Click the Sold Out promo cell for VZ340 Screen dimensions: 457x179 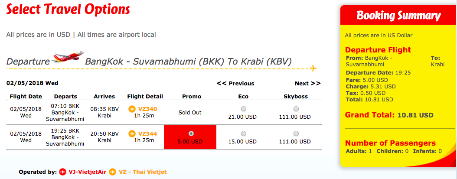point(190,112)
